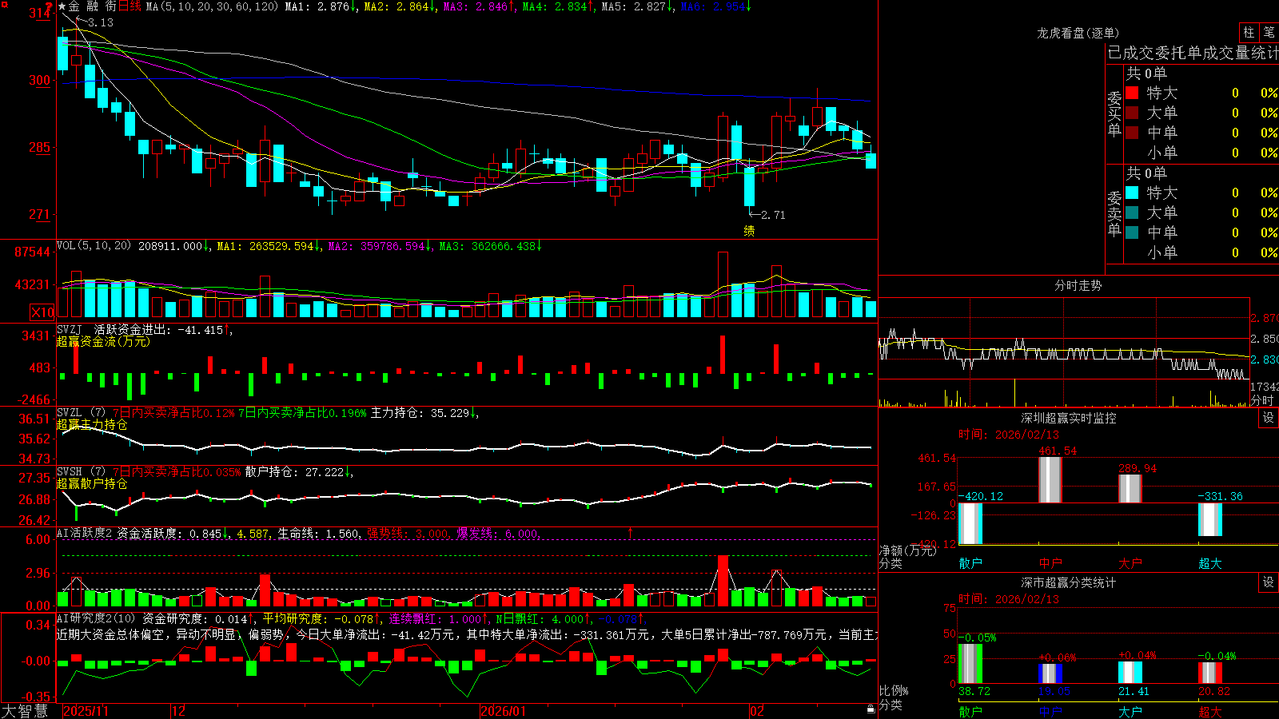
Task: Click the 大户 289.94 bar in real-time monitor
Action: tap(1130, 489)
